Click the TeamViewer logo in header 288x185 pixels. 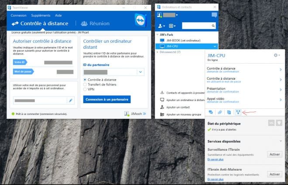(141, 20)
